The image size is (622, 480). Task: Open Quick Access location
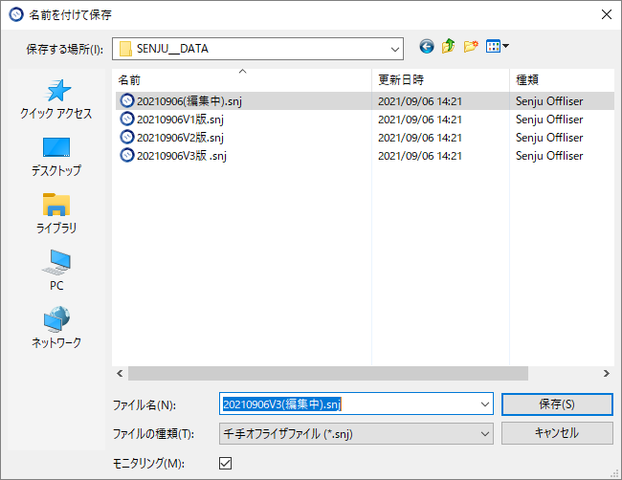coord(56,99)
